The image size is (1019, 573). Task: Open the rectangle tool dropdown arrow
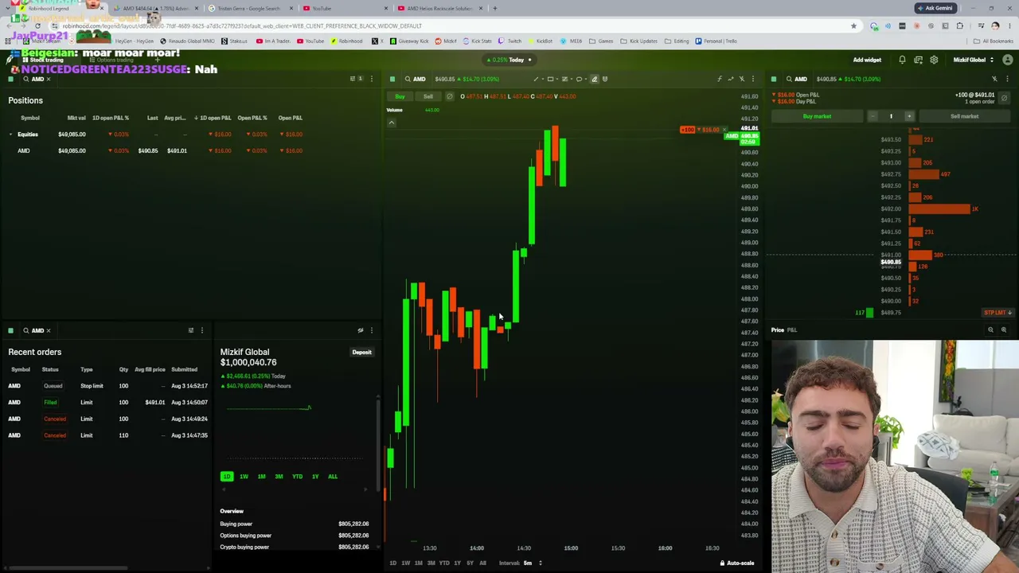(556, 79)
